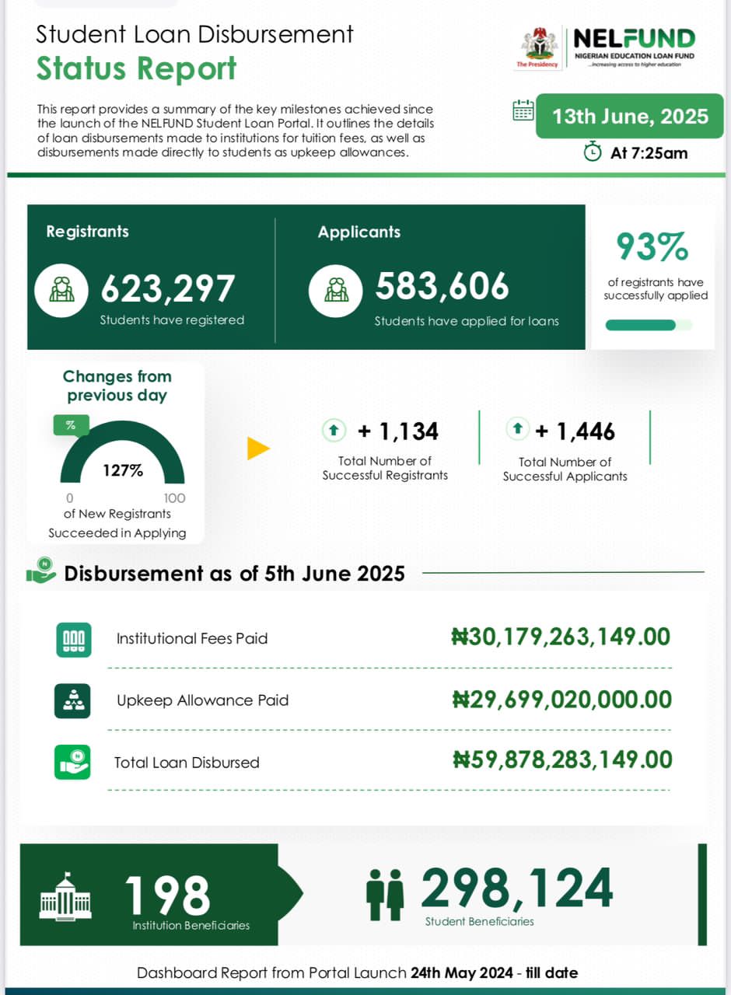
Task: Click the Presidency coat of arms
Action: (537, 45)
